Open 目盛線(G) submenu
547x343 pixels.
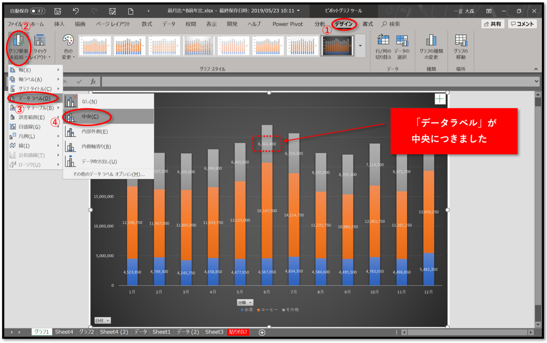(35, 127)
